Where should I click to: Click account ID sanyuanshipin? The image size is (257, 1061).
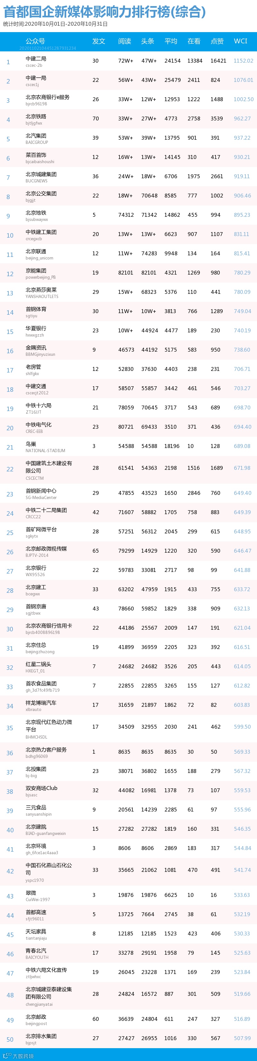[x=39, y=814]
